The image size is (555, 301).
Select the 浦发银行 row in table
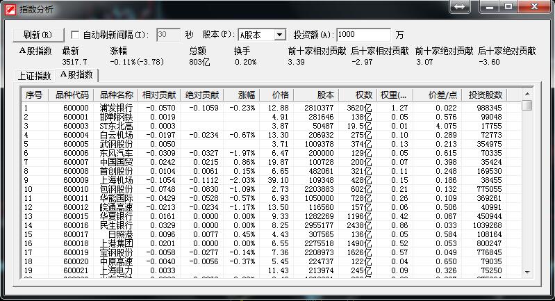(116, 108)
